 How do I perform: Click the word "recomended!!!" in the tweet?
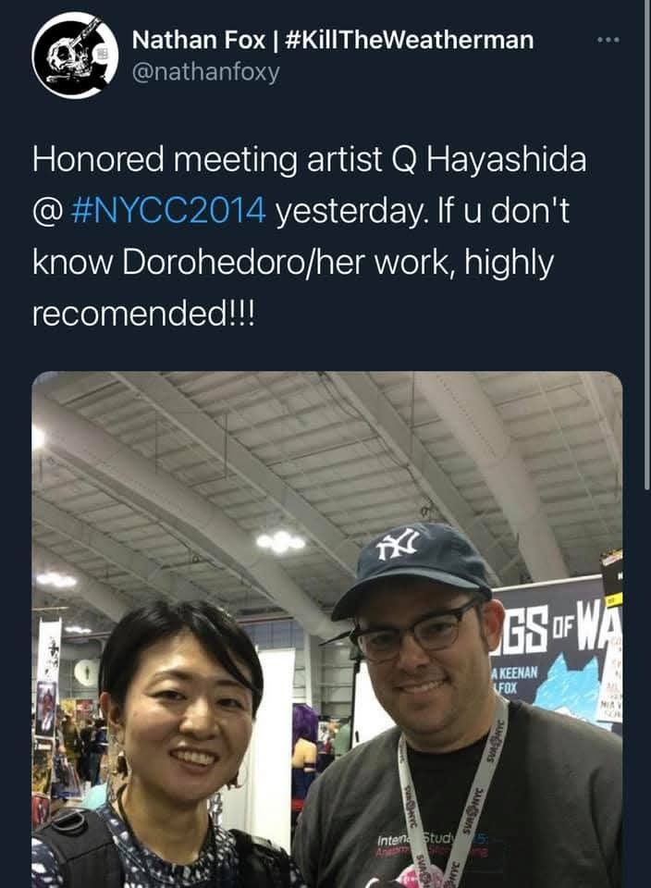pyautogui.click(x=144, y=314)
